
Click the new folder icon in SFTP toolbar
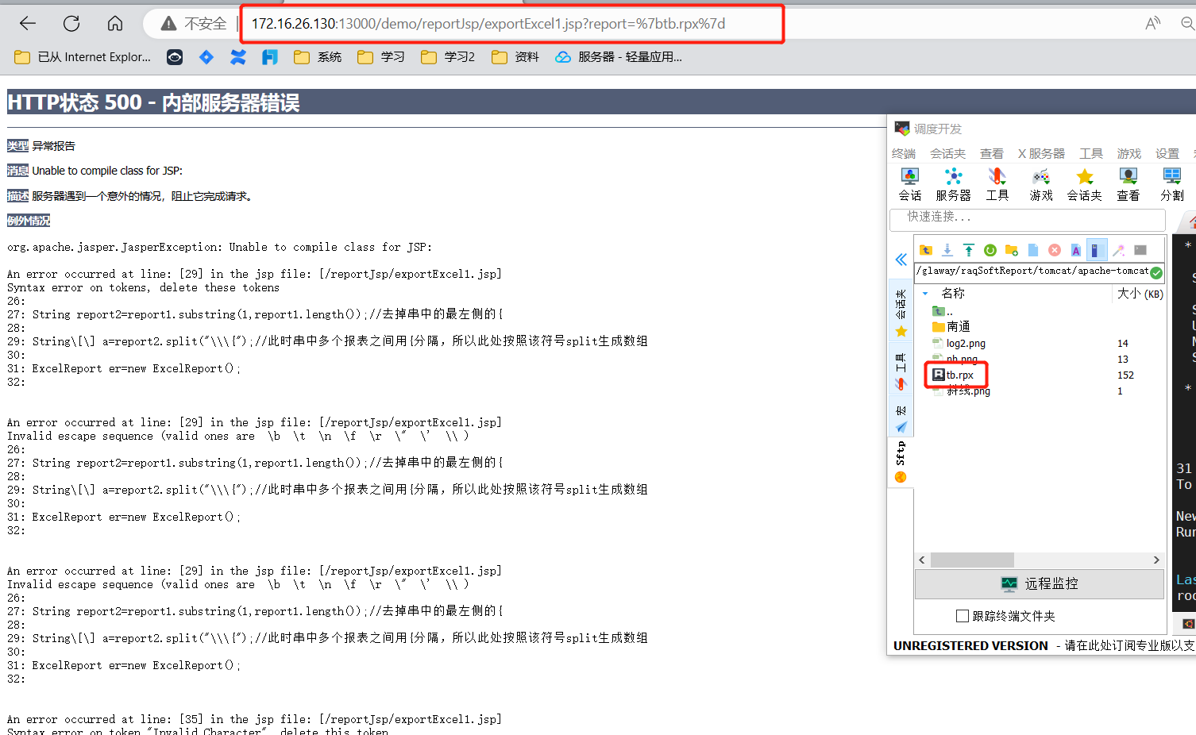tap(1012, 250)
